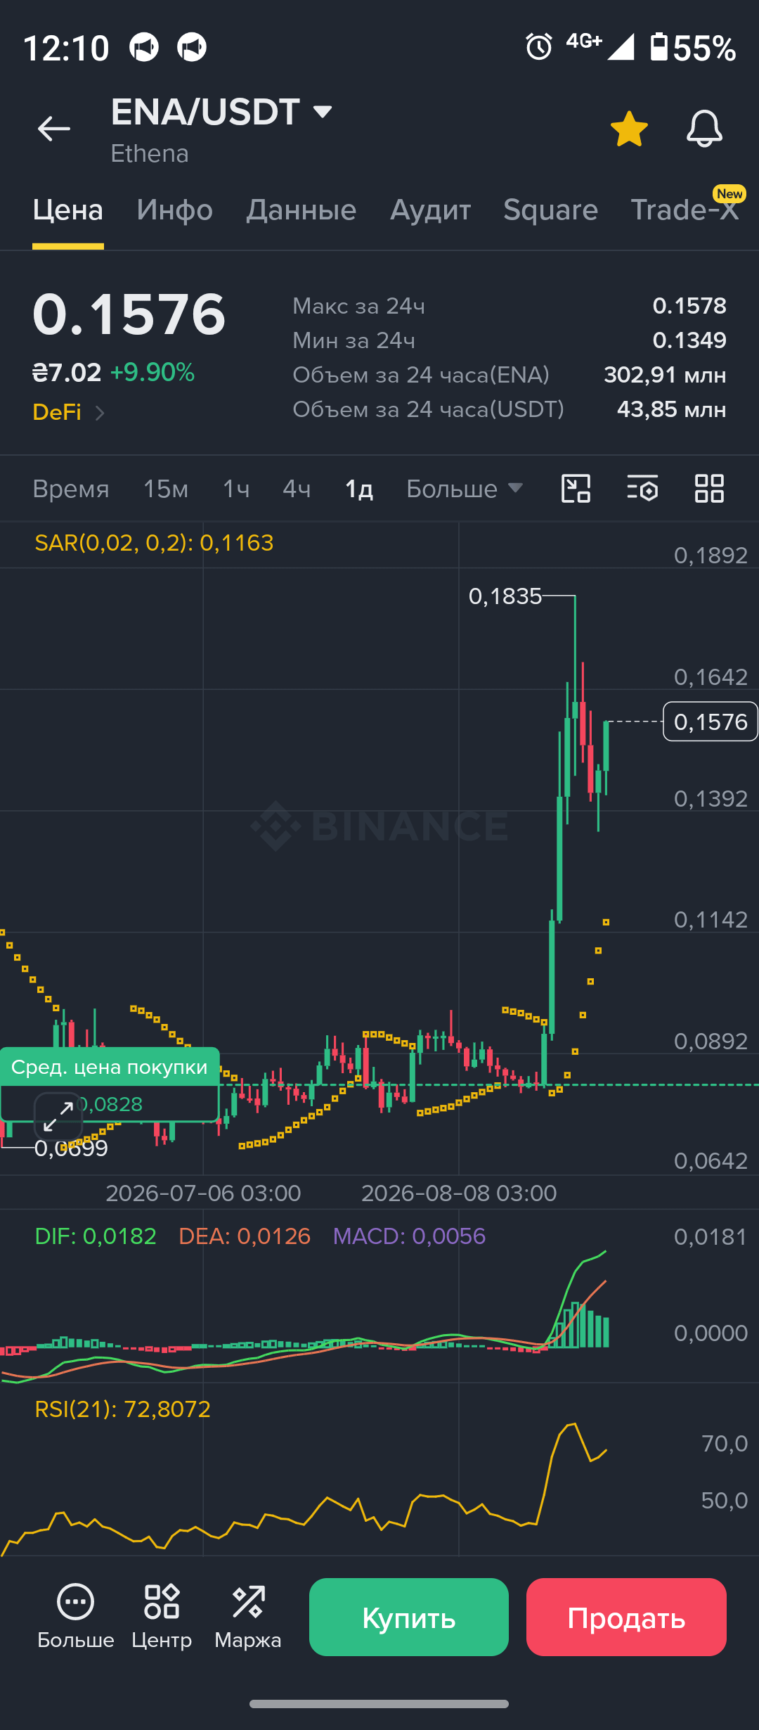Open the Больше menu icon at bottom
This screenshot has height=1730, width=759.
coord(75,1617)
